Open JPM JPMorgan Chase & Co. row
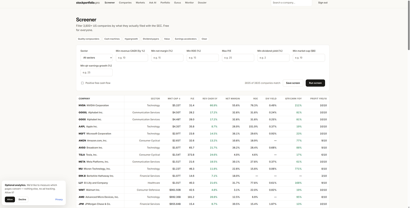This screenshot has width=410, height=208. 203,204
